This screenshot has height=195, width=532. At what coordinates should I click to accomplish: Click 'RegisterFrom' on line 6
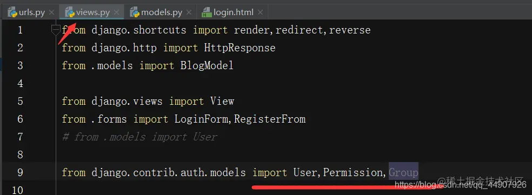tap(270, 119)
